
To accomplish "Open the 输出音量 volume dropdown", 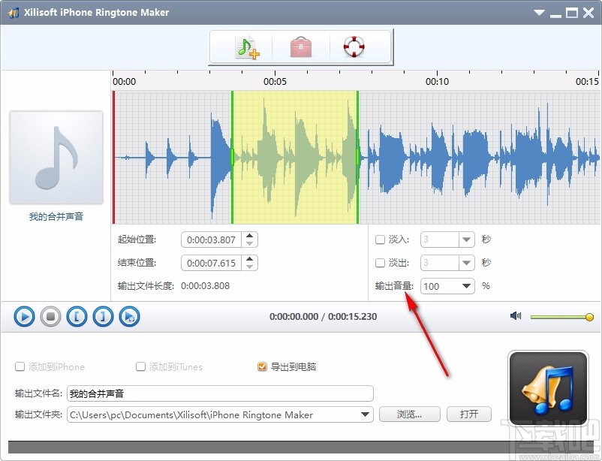I will (x=465, y=286).
